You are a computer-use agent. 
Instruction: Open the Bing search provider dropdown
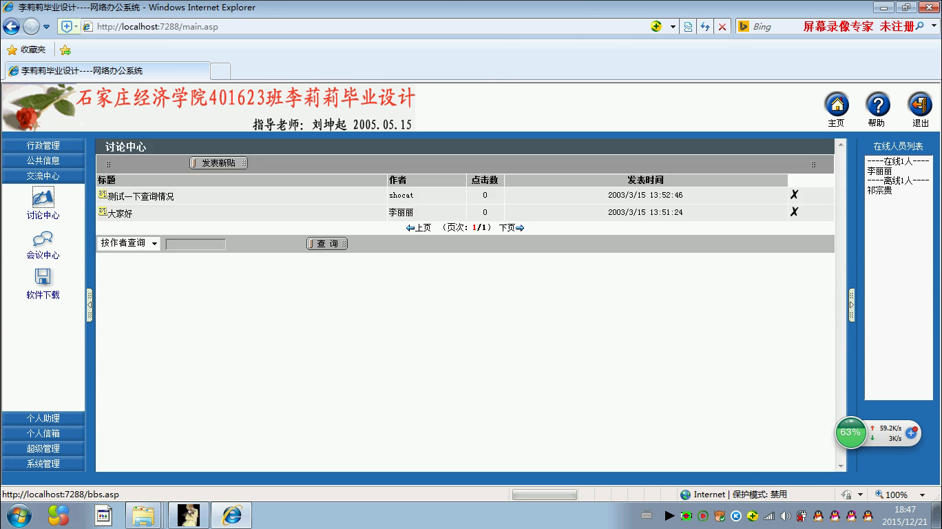(934, 27)
